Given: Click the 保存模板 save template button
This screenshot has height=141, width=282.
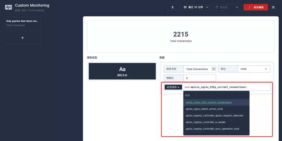Looking at the screenshot, I should coord(256,7).
